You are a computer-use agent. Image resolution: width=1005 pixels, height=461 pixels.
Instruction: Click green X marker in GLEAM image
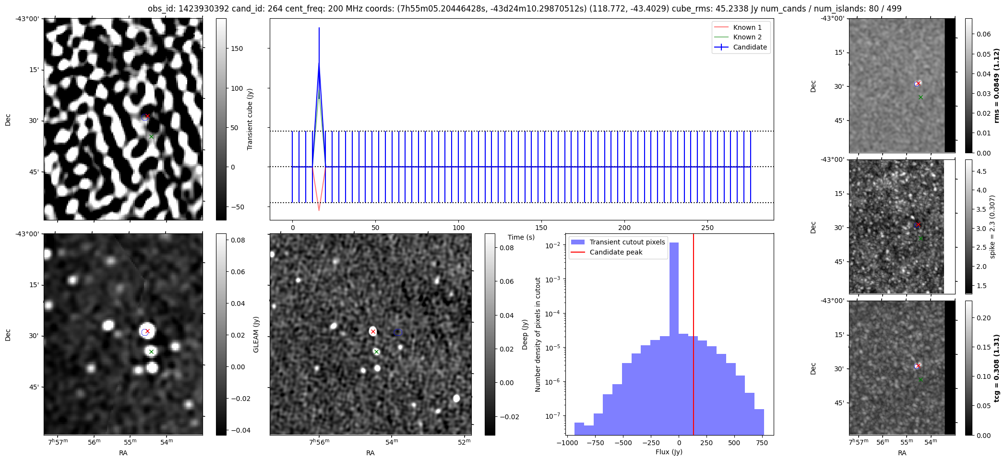point(151,352)
